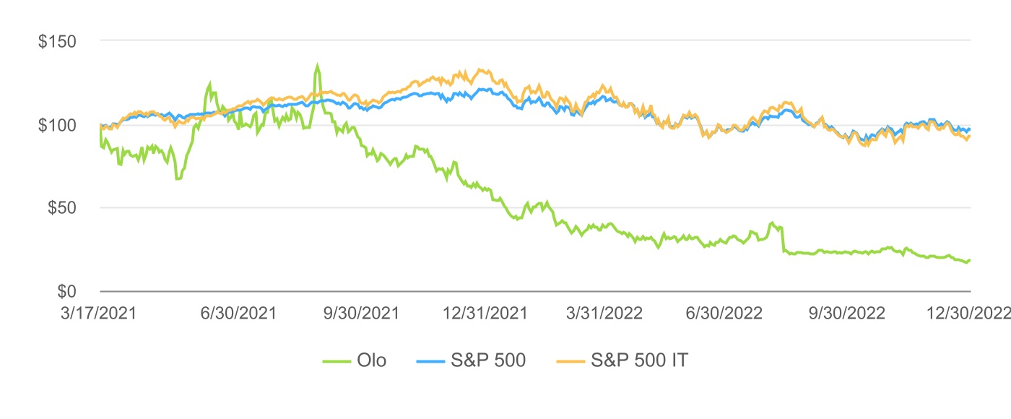
Task: Select the $150 y-axis label
Action: coord(58,41)
